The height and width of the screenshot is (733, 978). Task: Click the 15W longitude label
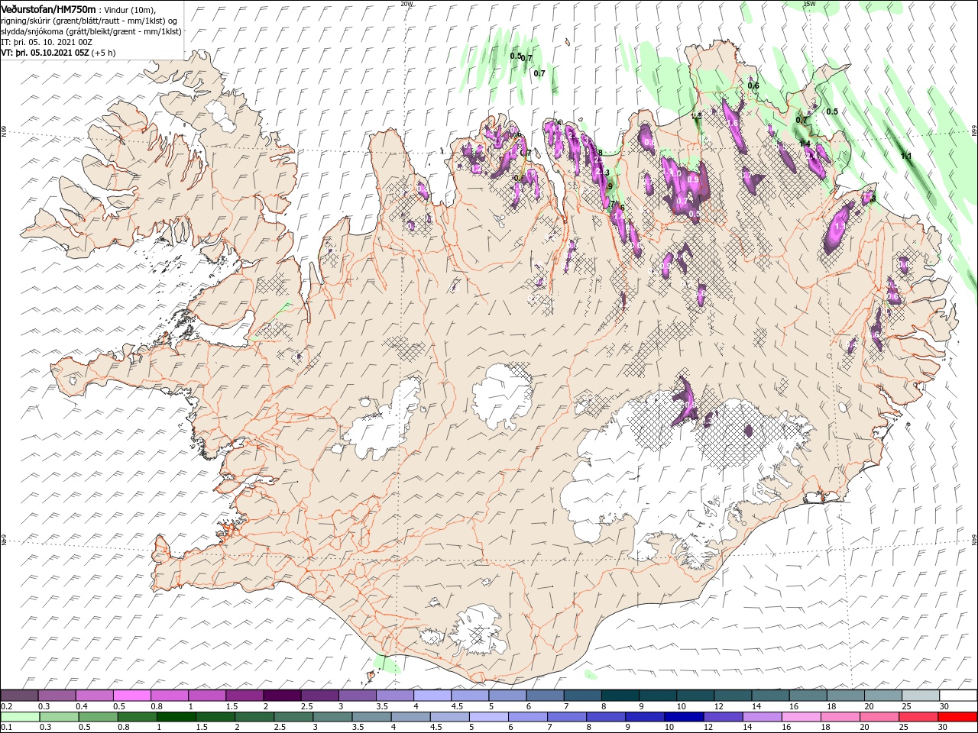point(809,4)
